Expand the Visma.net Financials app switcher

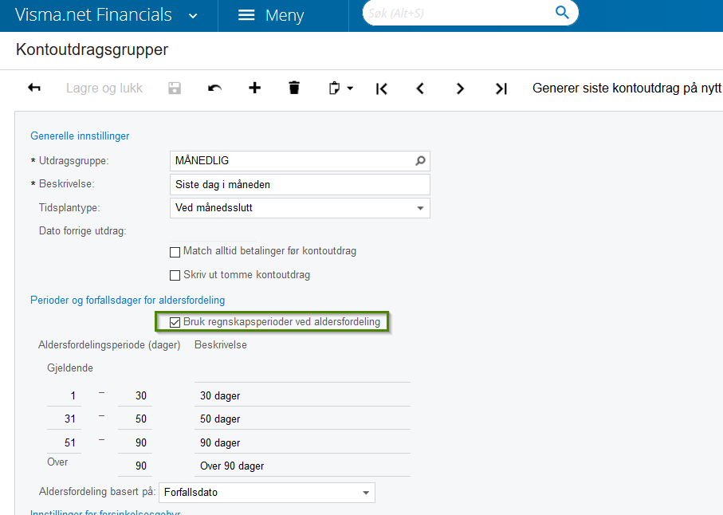(193, 15)
